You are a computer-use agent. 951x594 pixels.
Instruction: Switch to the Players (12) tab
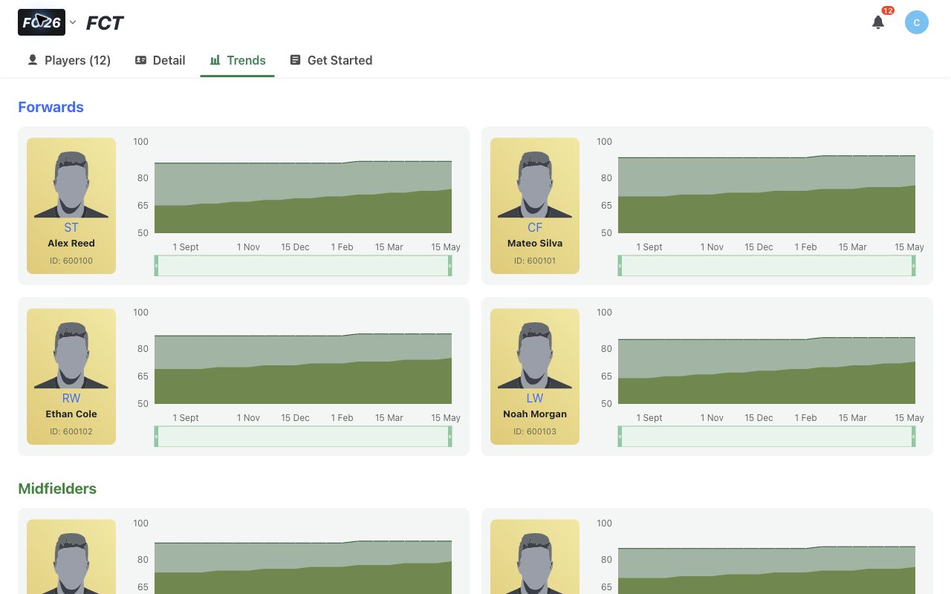(x=68, y=60)
